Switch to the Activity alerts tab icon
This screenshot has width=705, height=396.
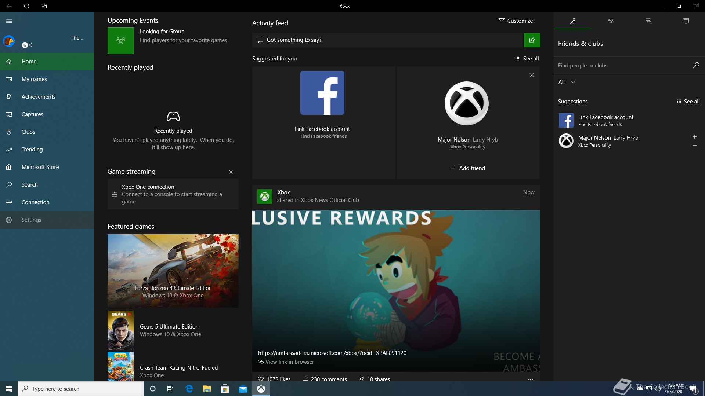(x=686, y=21)
